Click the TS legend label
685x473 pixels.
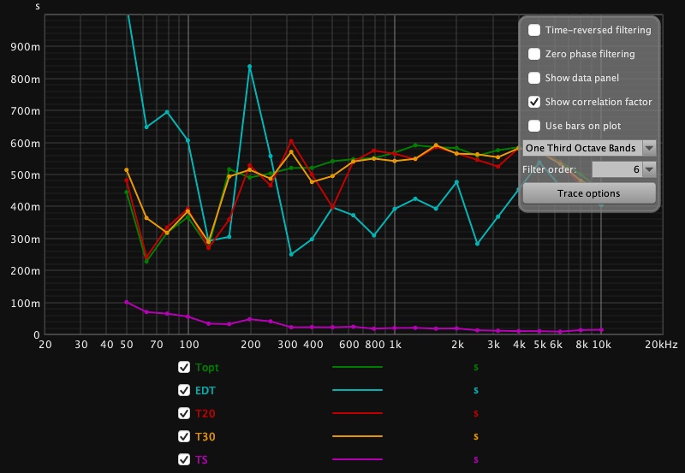[x=201, y=459]
